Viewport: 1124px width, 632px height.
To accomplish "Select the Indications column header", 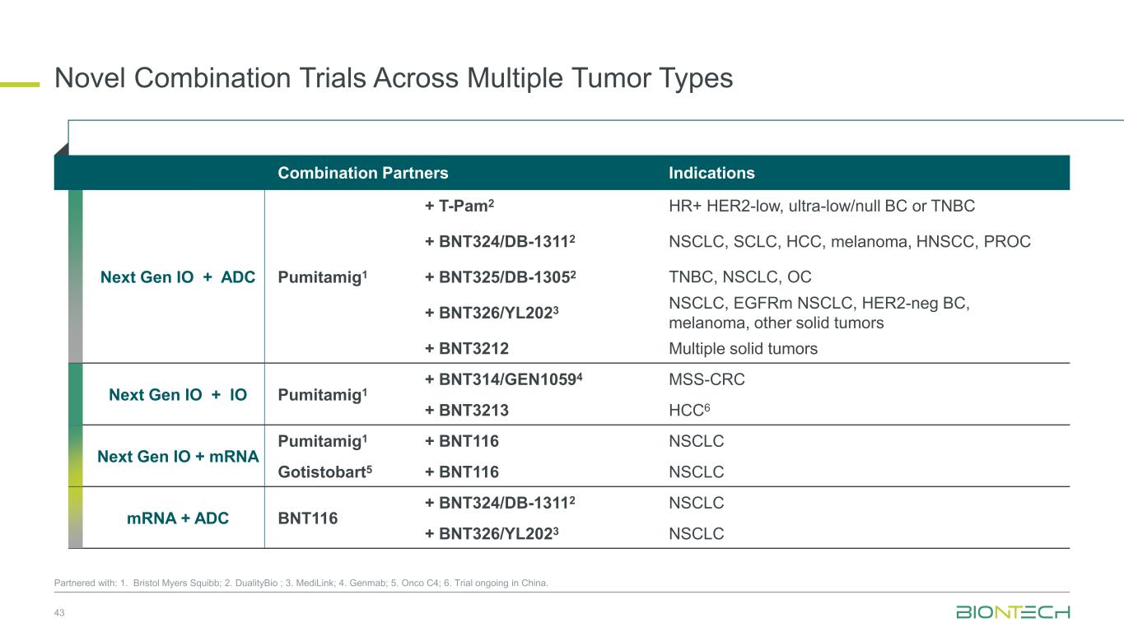I will (711, 173).
